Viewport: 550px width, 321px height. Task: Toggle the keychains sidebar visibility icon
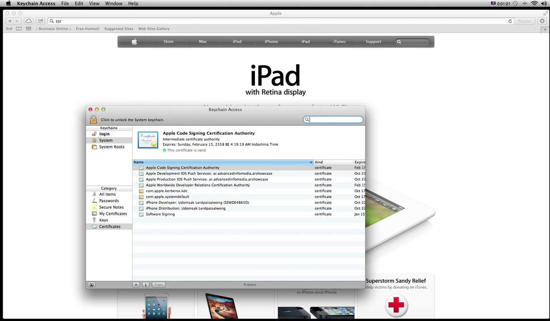tap(92, 284)
